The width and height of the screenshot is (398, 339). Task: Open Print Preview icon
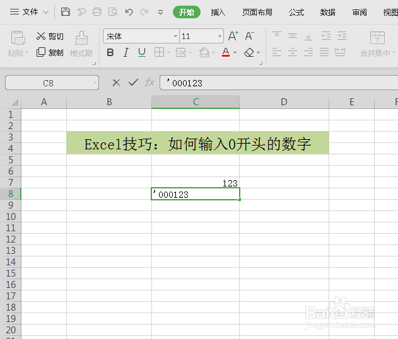pos(113,12)
